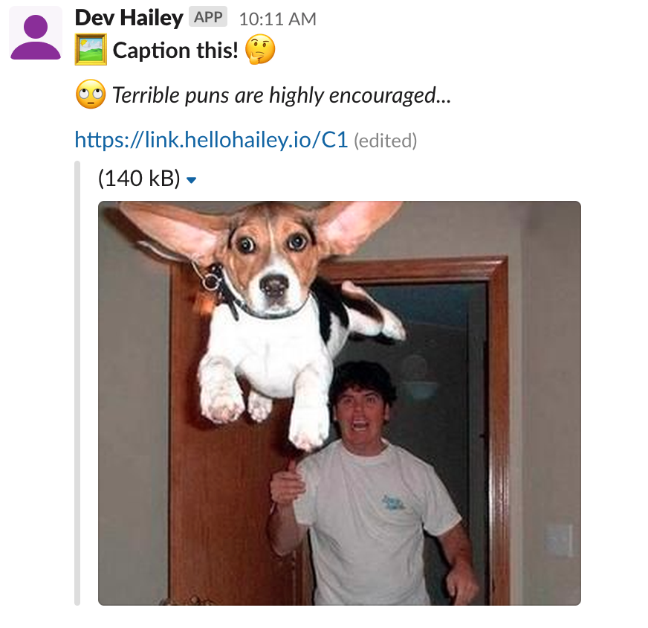Click the framed picture emoji
Image resolution: width=648 pixels, height=628 pixels.
coord(91,50)
